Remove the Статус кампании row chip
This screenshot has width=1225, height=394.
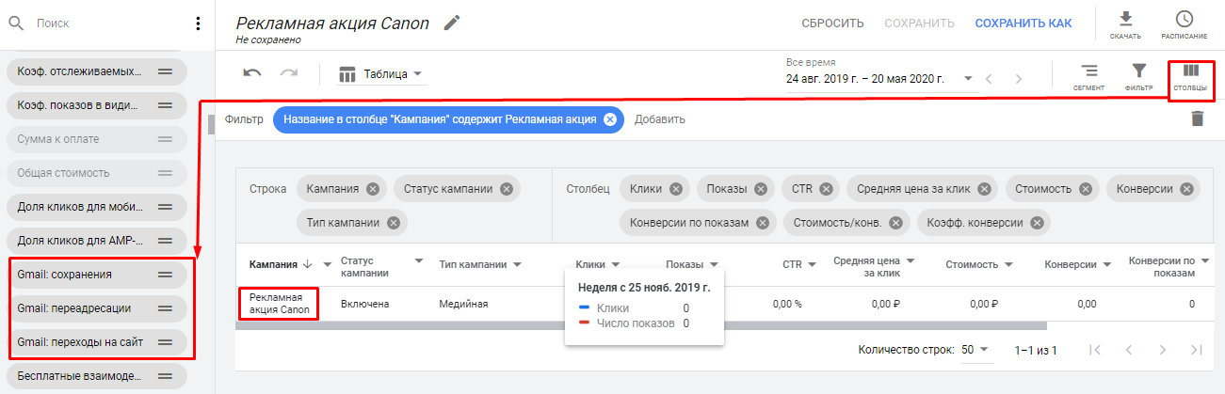click(x=507, y=189)
